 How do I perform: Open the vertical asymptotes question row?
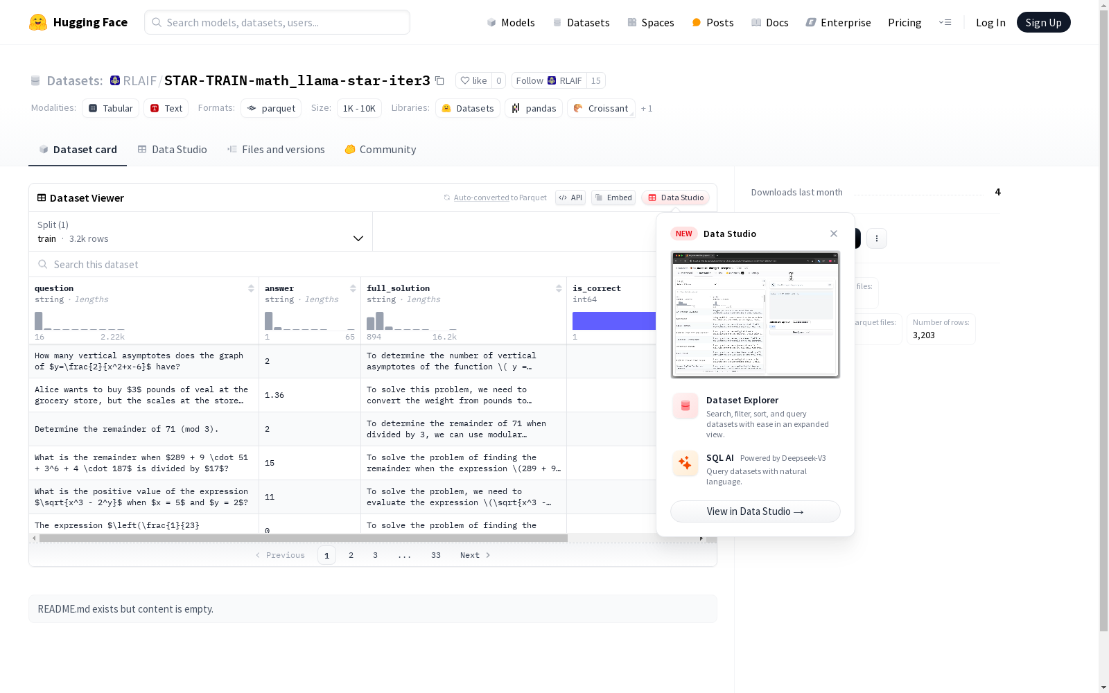point(143,361)
